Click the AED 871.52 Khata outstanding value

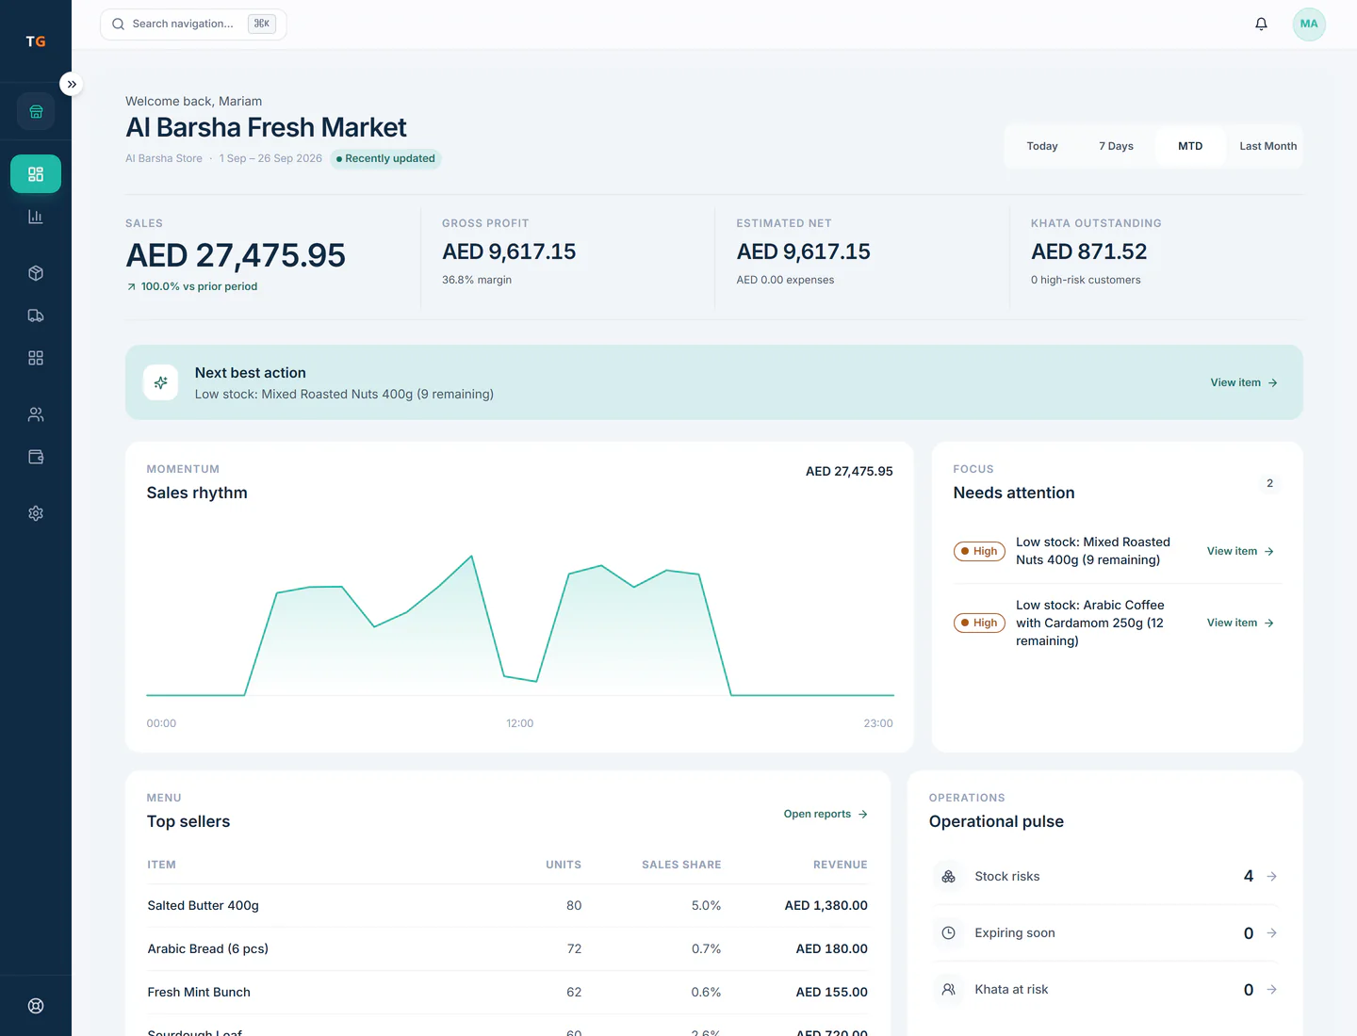coord(1088,251)
